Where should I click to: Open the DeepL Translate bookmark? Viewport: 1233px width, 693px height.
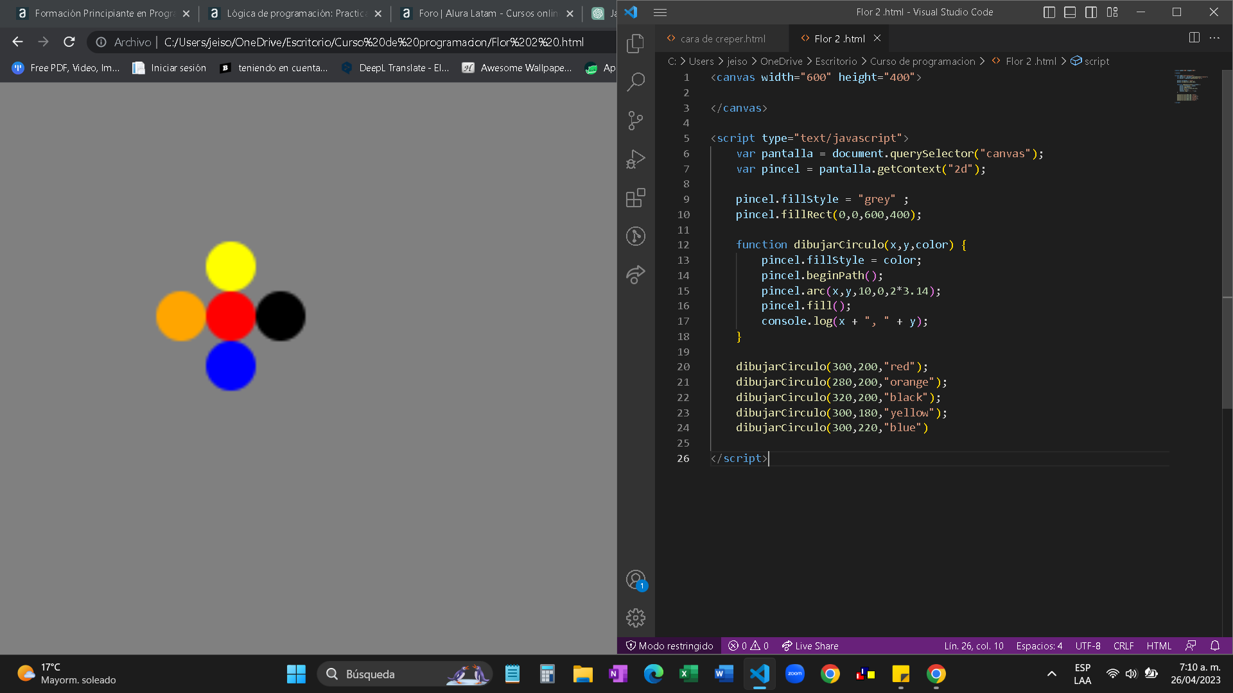point(395,68)
